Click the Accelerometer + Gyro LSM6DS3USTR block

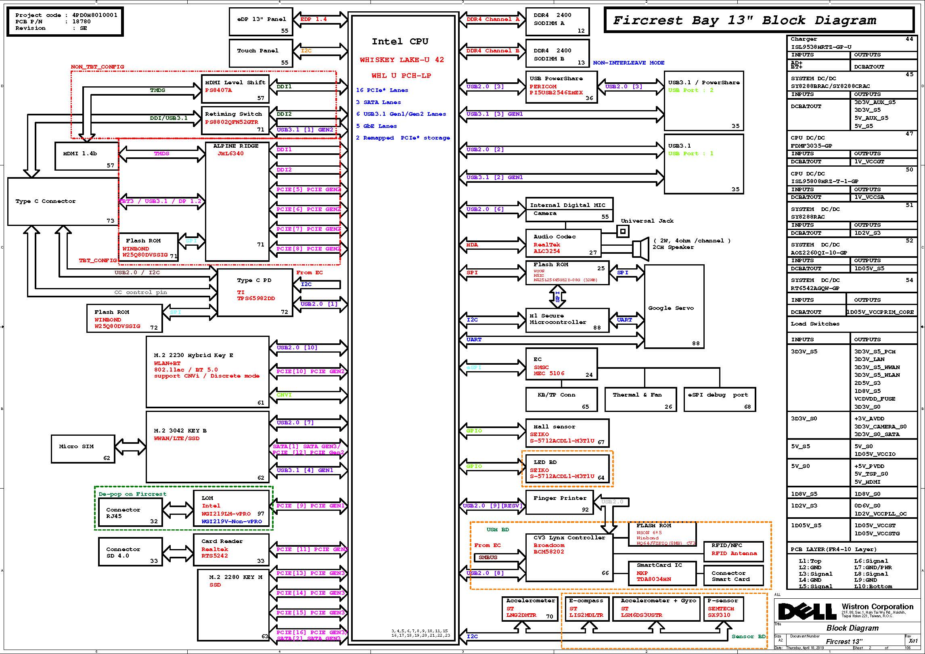click(656, 609)
